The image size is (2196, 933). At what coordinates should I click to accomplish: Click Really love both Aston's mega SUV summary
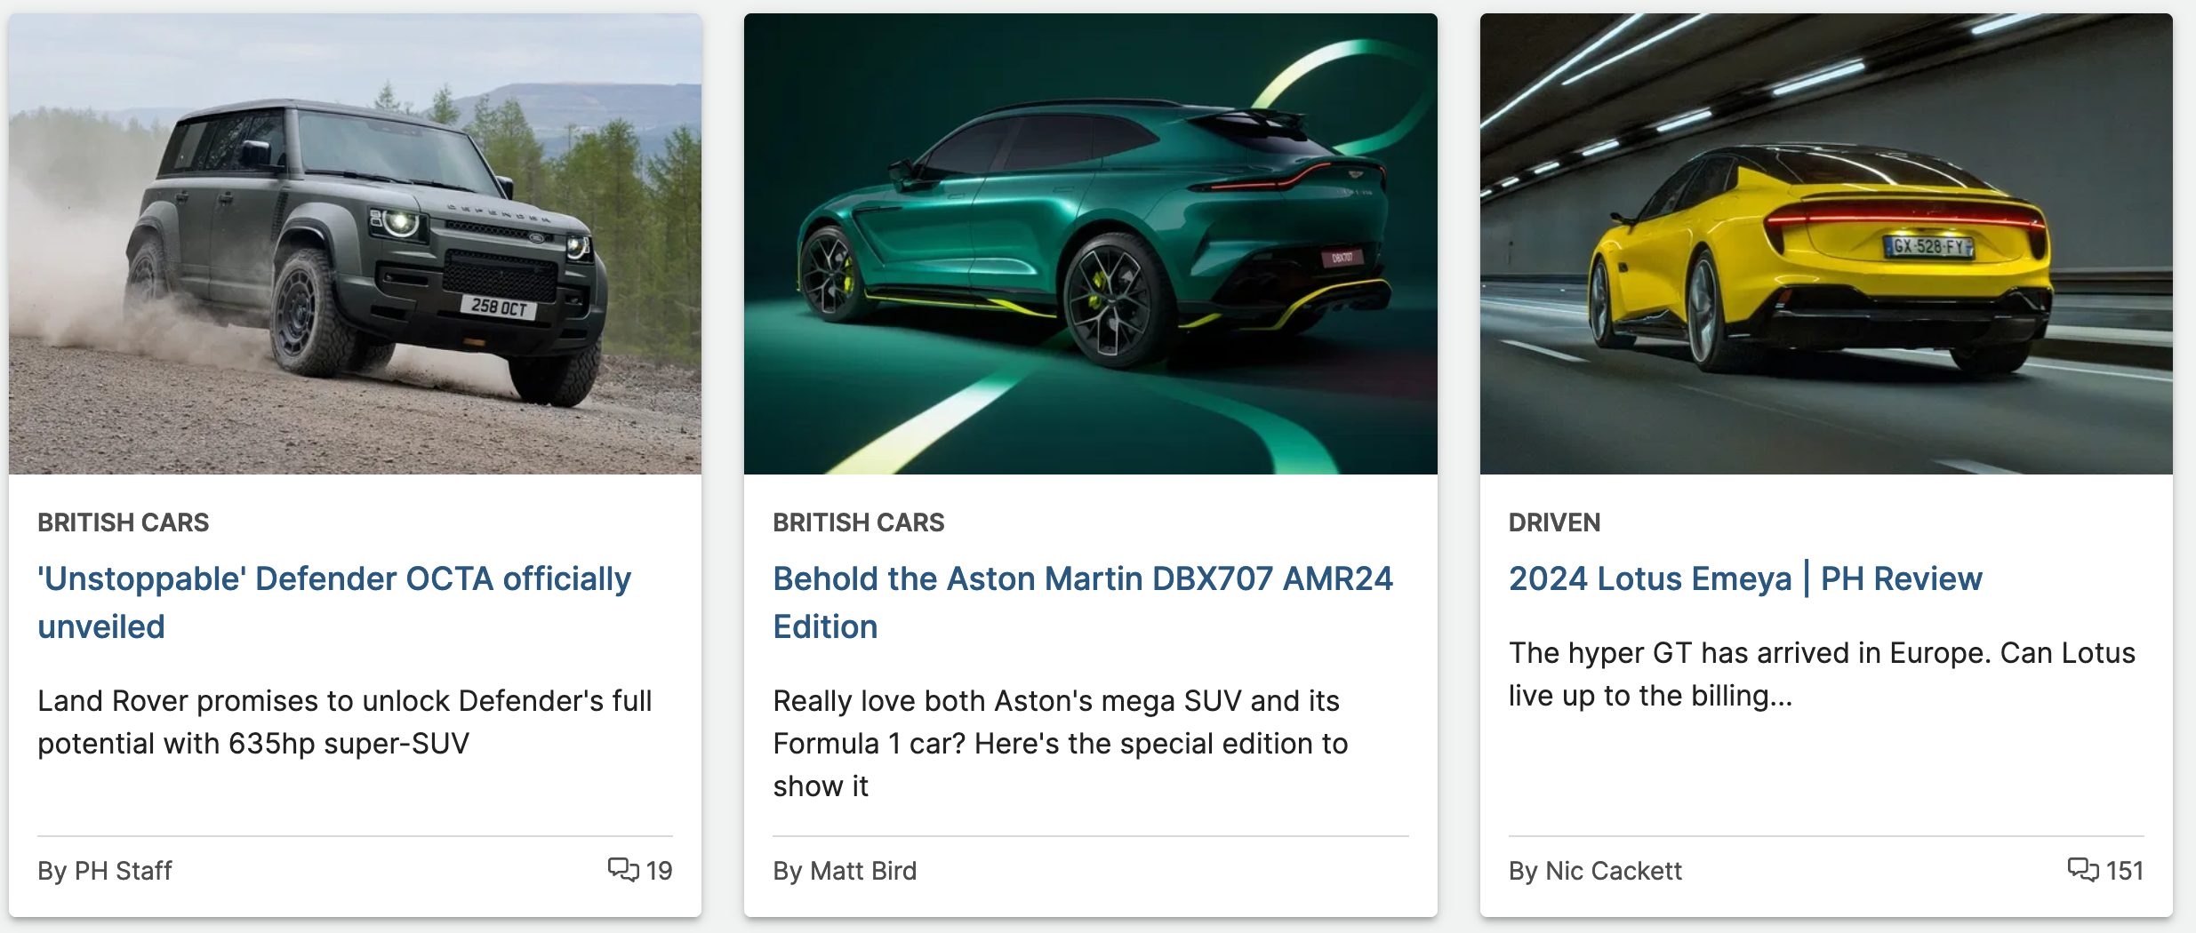click(x=1061, y=743)
